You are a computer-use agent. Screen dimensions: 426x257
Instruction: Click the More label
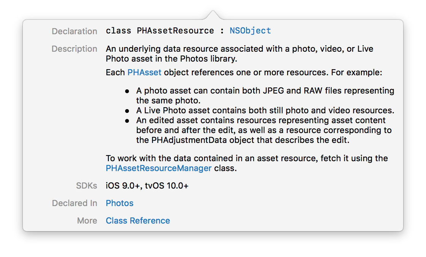pyautogui.click(x=87, y=221)
